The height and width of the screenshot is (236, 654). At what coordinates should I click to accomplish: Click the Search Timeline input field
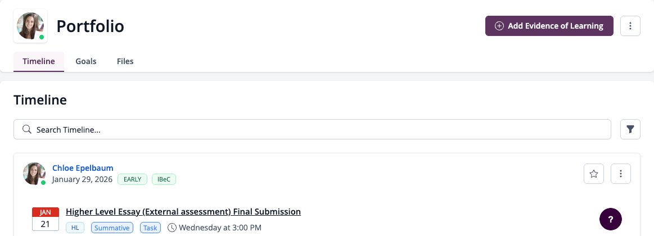coord(313,129)
